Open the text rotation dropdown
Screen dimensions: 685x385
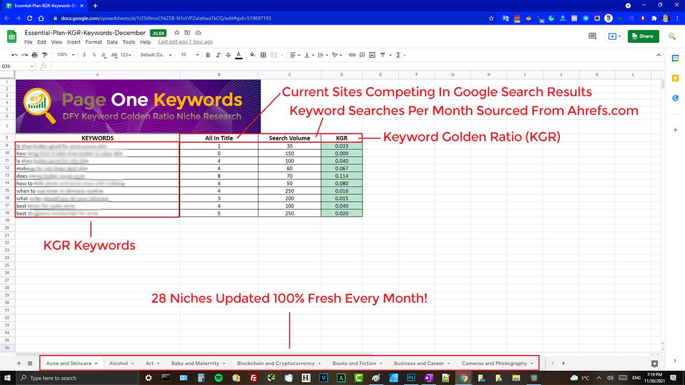(x=337, y=55)
